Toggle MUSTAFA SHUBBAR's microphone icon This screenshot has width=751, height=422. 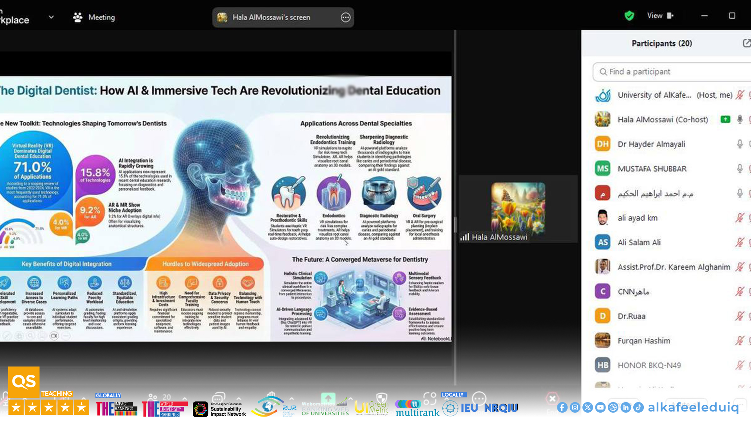point(739,169)
